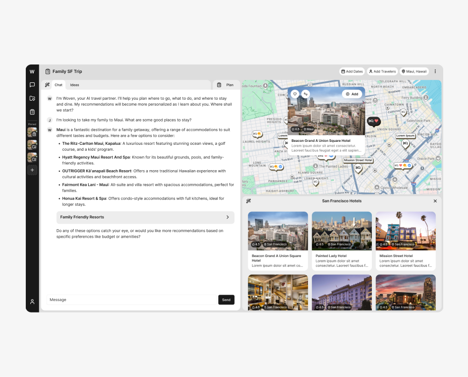Screen dimensions: 468x377
Task: Switch to the Ideas tab
Action: [x=74, y=85]
